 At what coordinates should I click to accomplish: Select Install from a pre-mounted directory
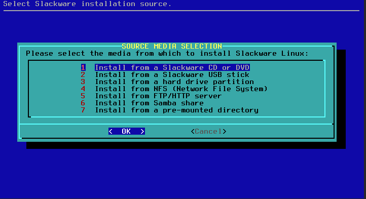(177, 110)
